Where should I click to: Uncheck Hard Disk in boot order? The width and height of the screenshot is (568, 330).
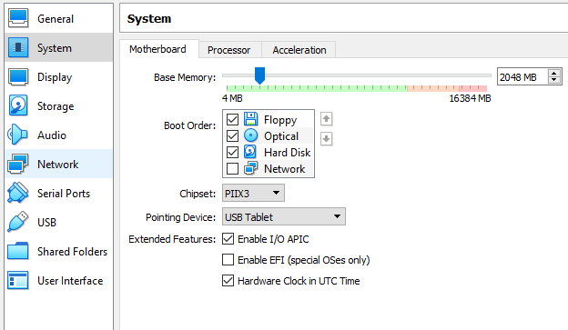coord(232,152)
